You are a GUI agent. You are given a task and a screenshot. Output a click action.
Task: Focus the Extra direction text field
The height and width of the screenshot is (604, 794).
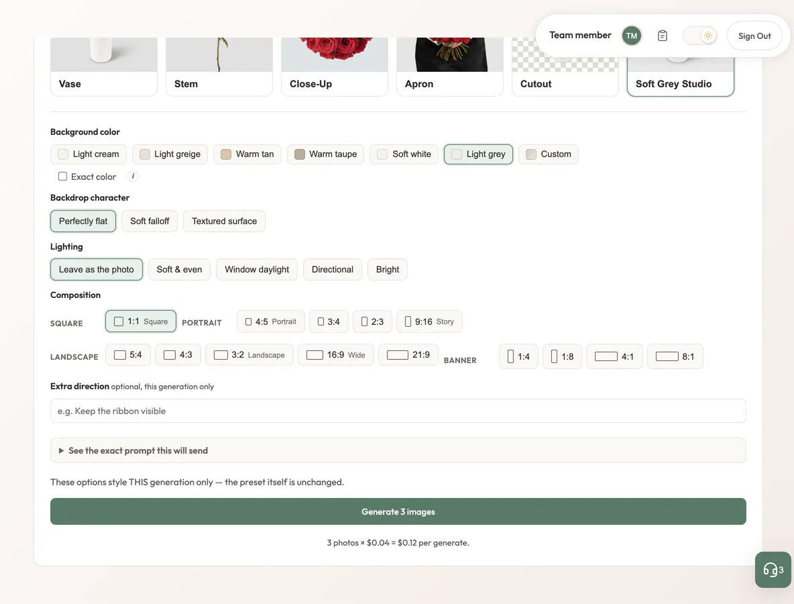398,411
